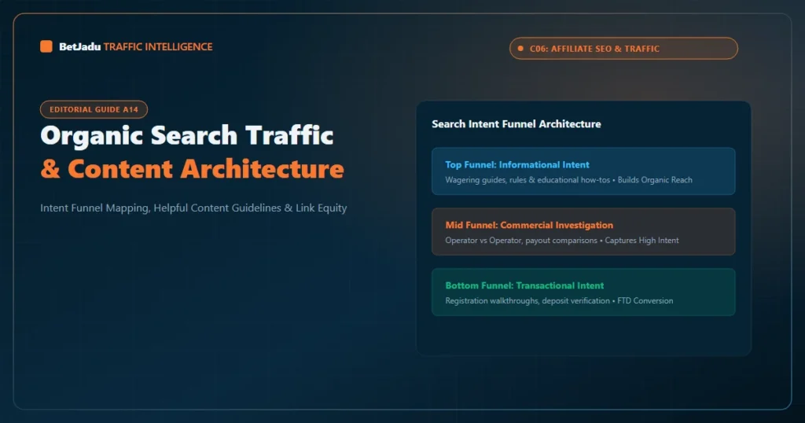Click the Search Intent Funnel Architecture title
805x423 pixels.
pyautogui.click(x=516, y=123)
